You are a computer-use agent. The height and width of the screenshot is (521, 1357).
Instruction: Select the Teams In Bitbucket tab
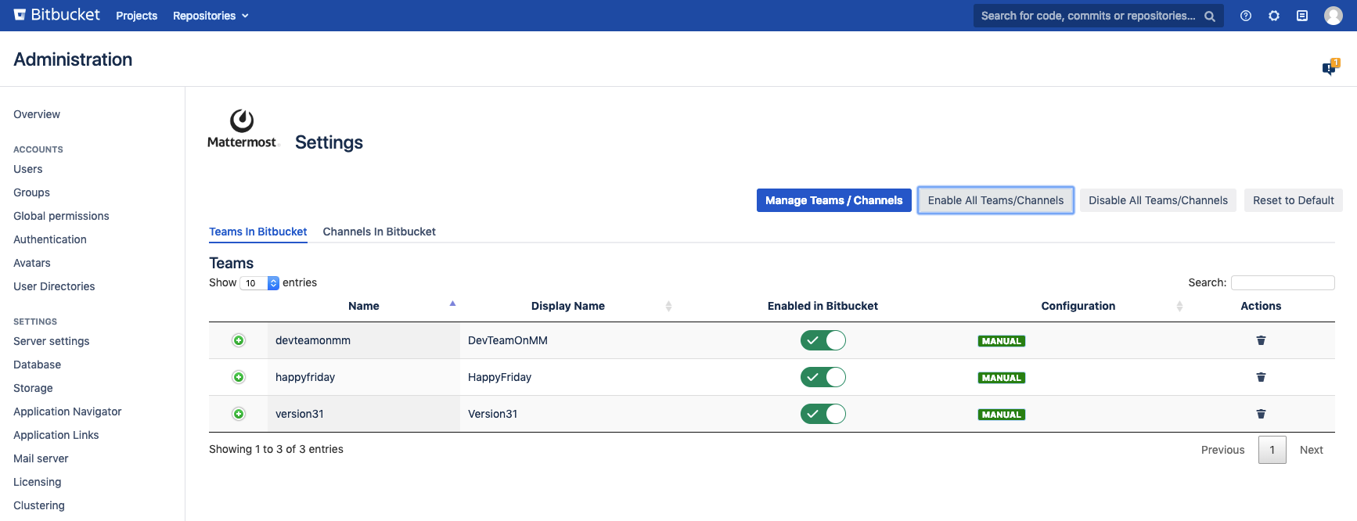257,232
